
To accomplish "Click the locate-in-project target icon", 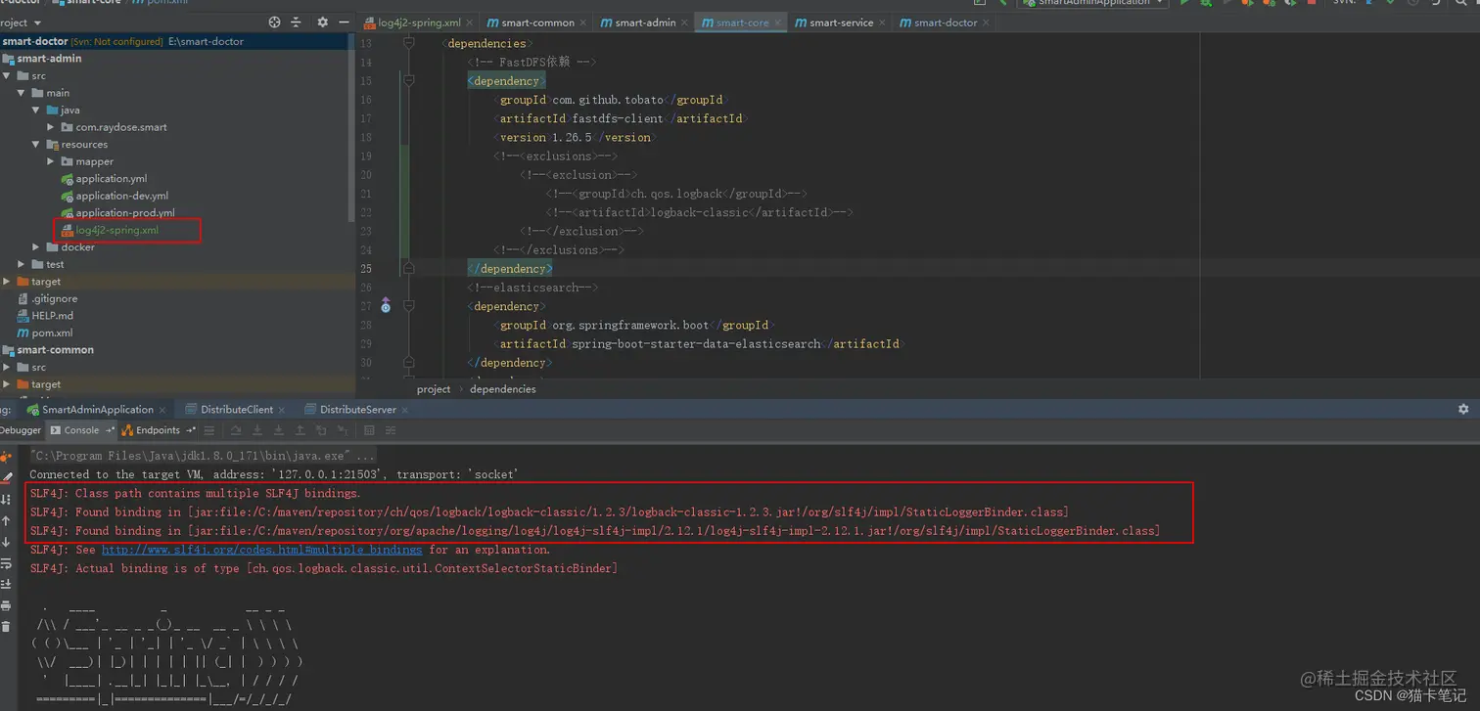I will pos(274,22).
